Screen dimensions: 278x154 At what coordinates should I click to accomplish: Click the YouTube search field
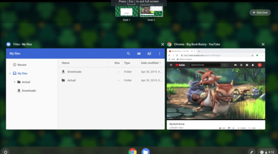(205, 65)
